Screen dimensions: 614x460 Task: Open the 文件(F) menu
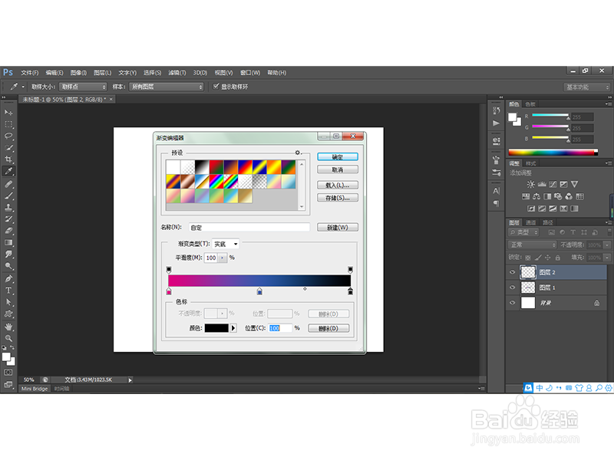coord(30,73)
